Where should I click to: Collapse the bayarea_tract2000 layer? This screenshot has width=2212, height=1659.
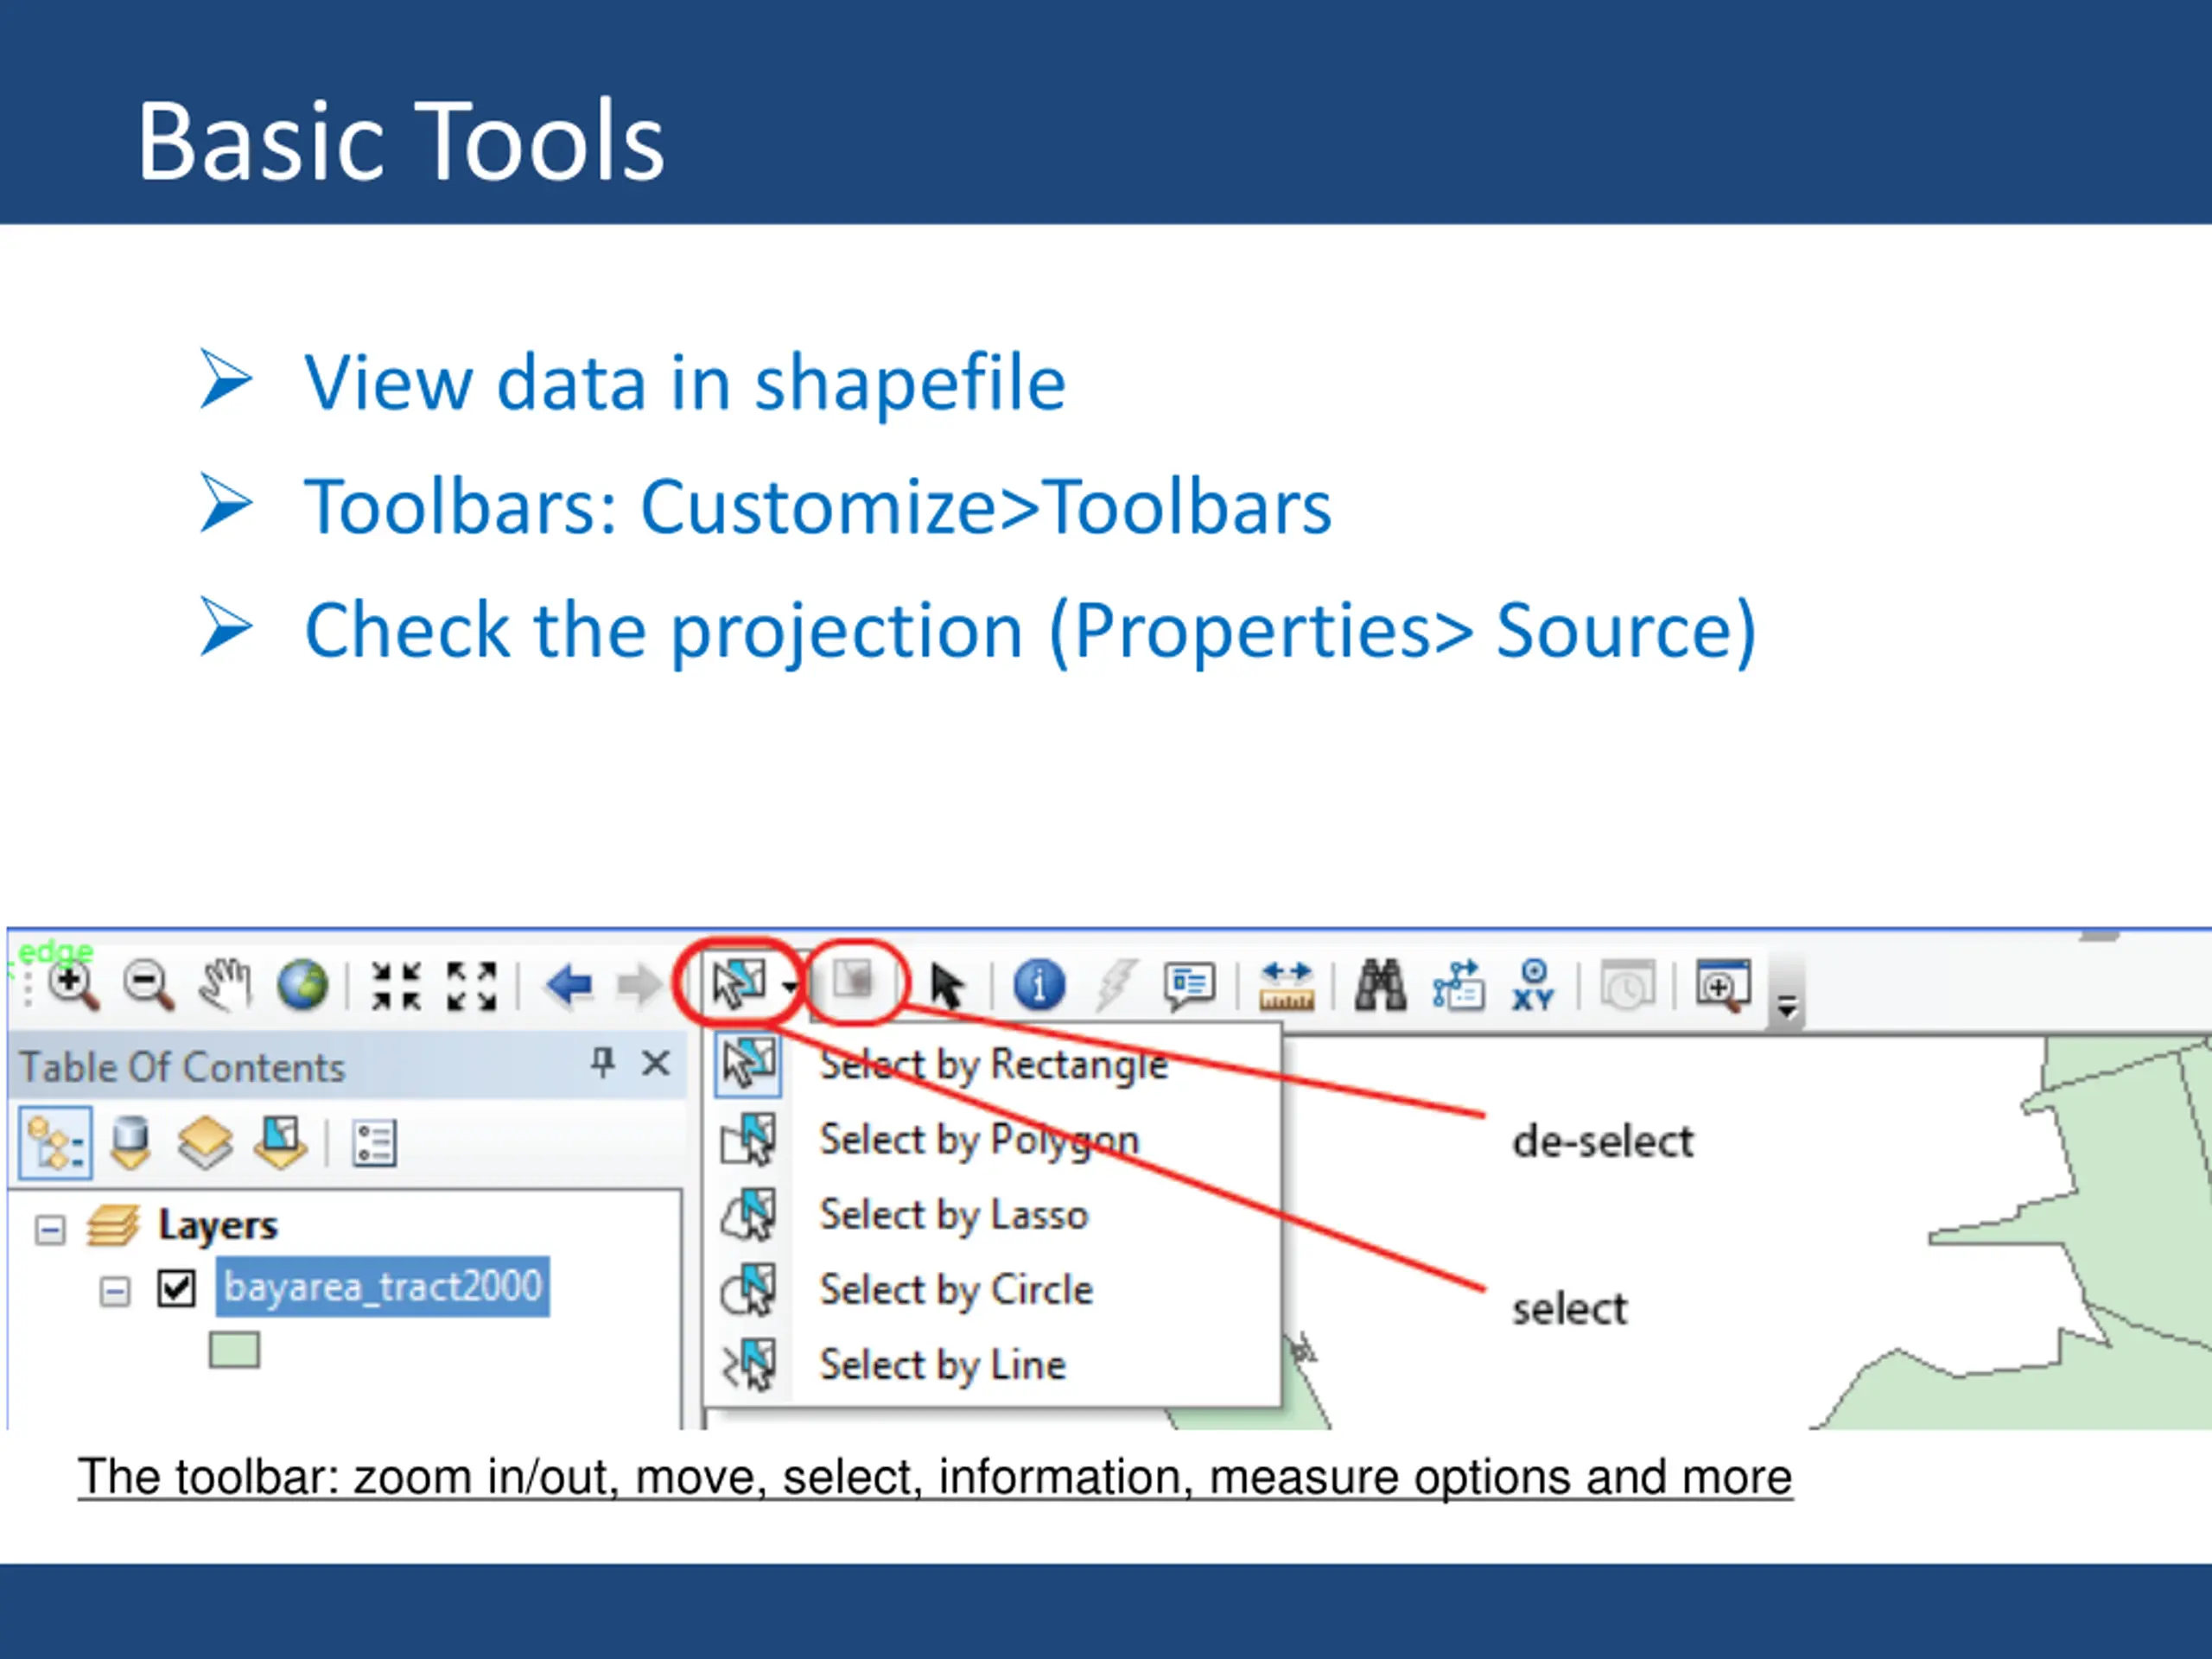pos(115,1291)
